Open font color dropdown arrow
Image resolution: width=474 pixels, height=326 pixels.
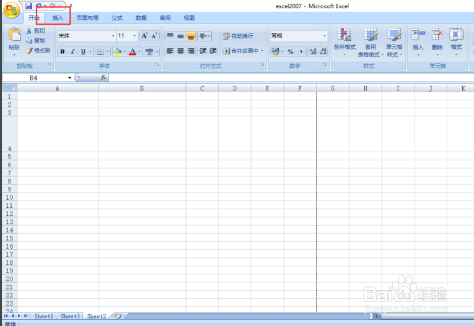139,51
